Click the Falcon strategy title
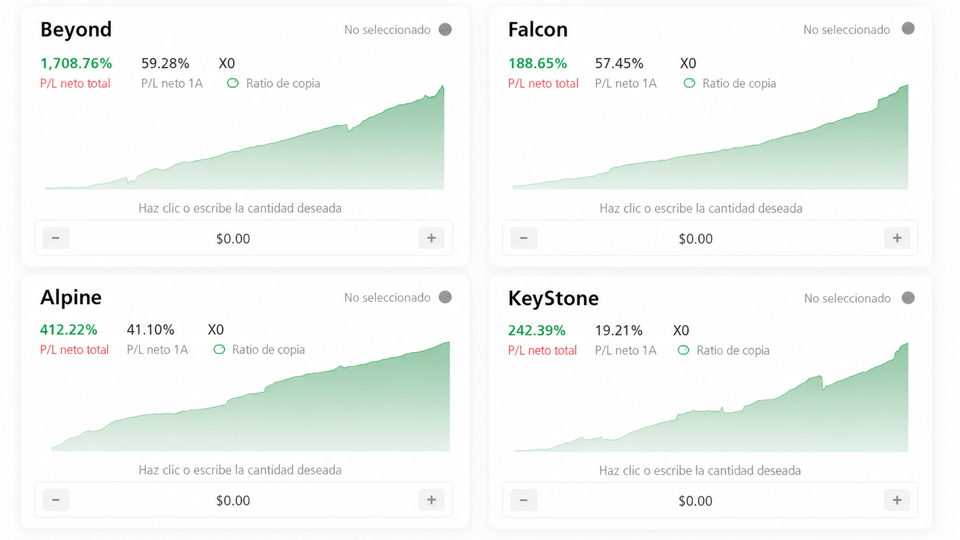 click(x=538, y=29)
